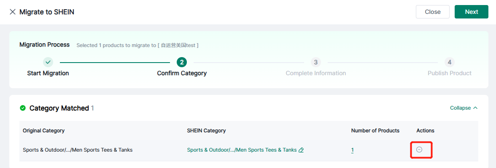Click step 3 Complete Information circle
This screenshot has height=168, width=496.
click(x=315, y=62)
